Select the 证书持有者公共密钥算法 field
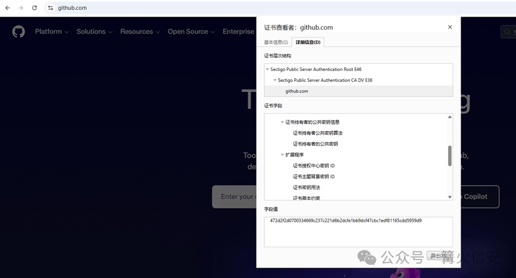The width and height of the screenshot is (516, 278). click(x=317, y=133)
